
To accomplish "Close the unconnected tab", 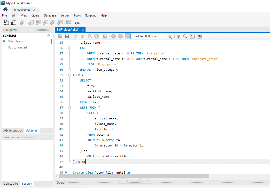I will pos(34,10).
